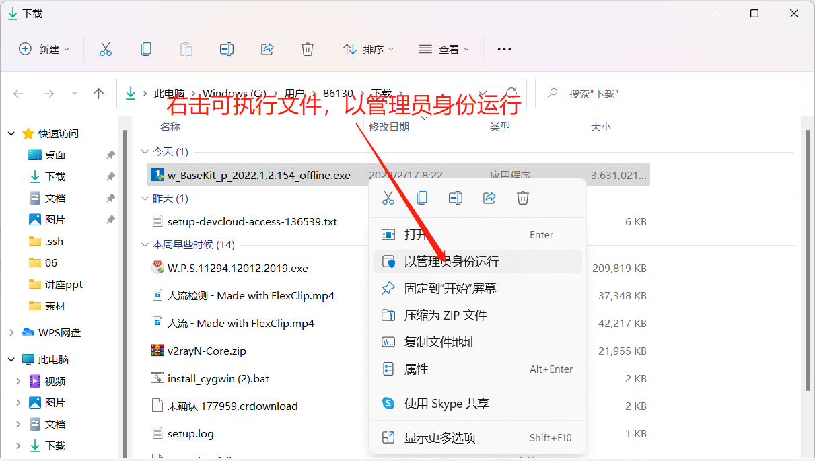The height and width of the screenshot is (461, 815).
Task: Open the See more ellipsis menu
Action: pyautogui.click(x=504, y=49)
